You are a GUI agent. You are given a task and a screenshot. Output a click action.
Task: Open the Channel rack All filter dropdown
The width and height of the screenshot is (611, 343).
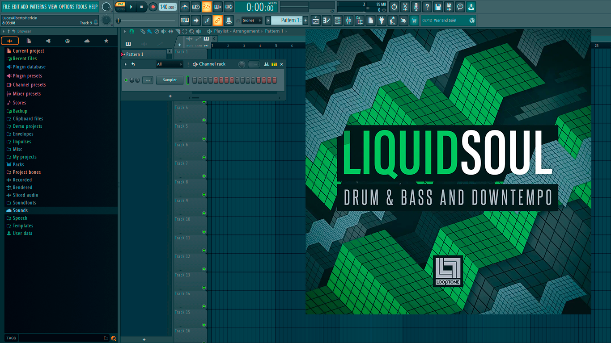(x=170, y=64)
